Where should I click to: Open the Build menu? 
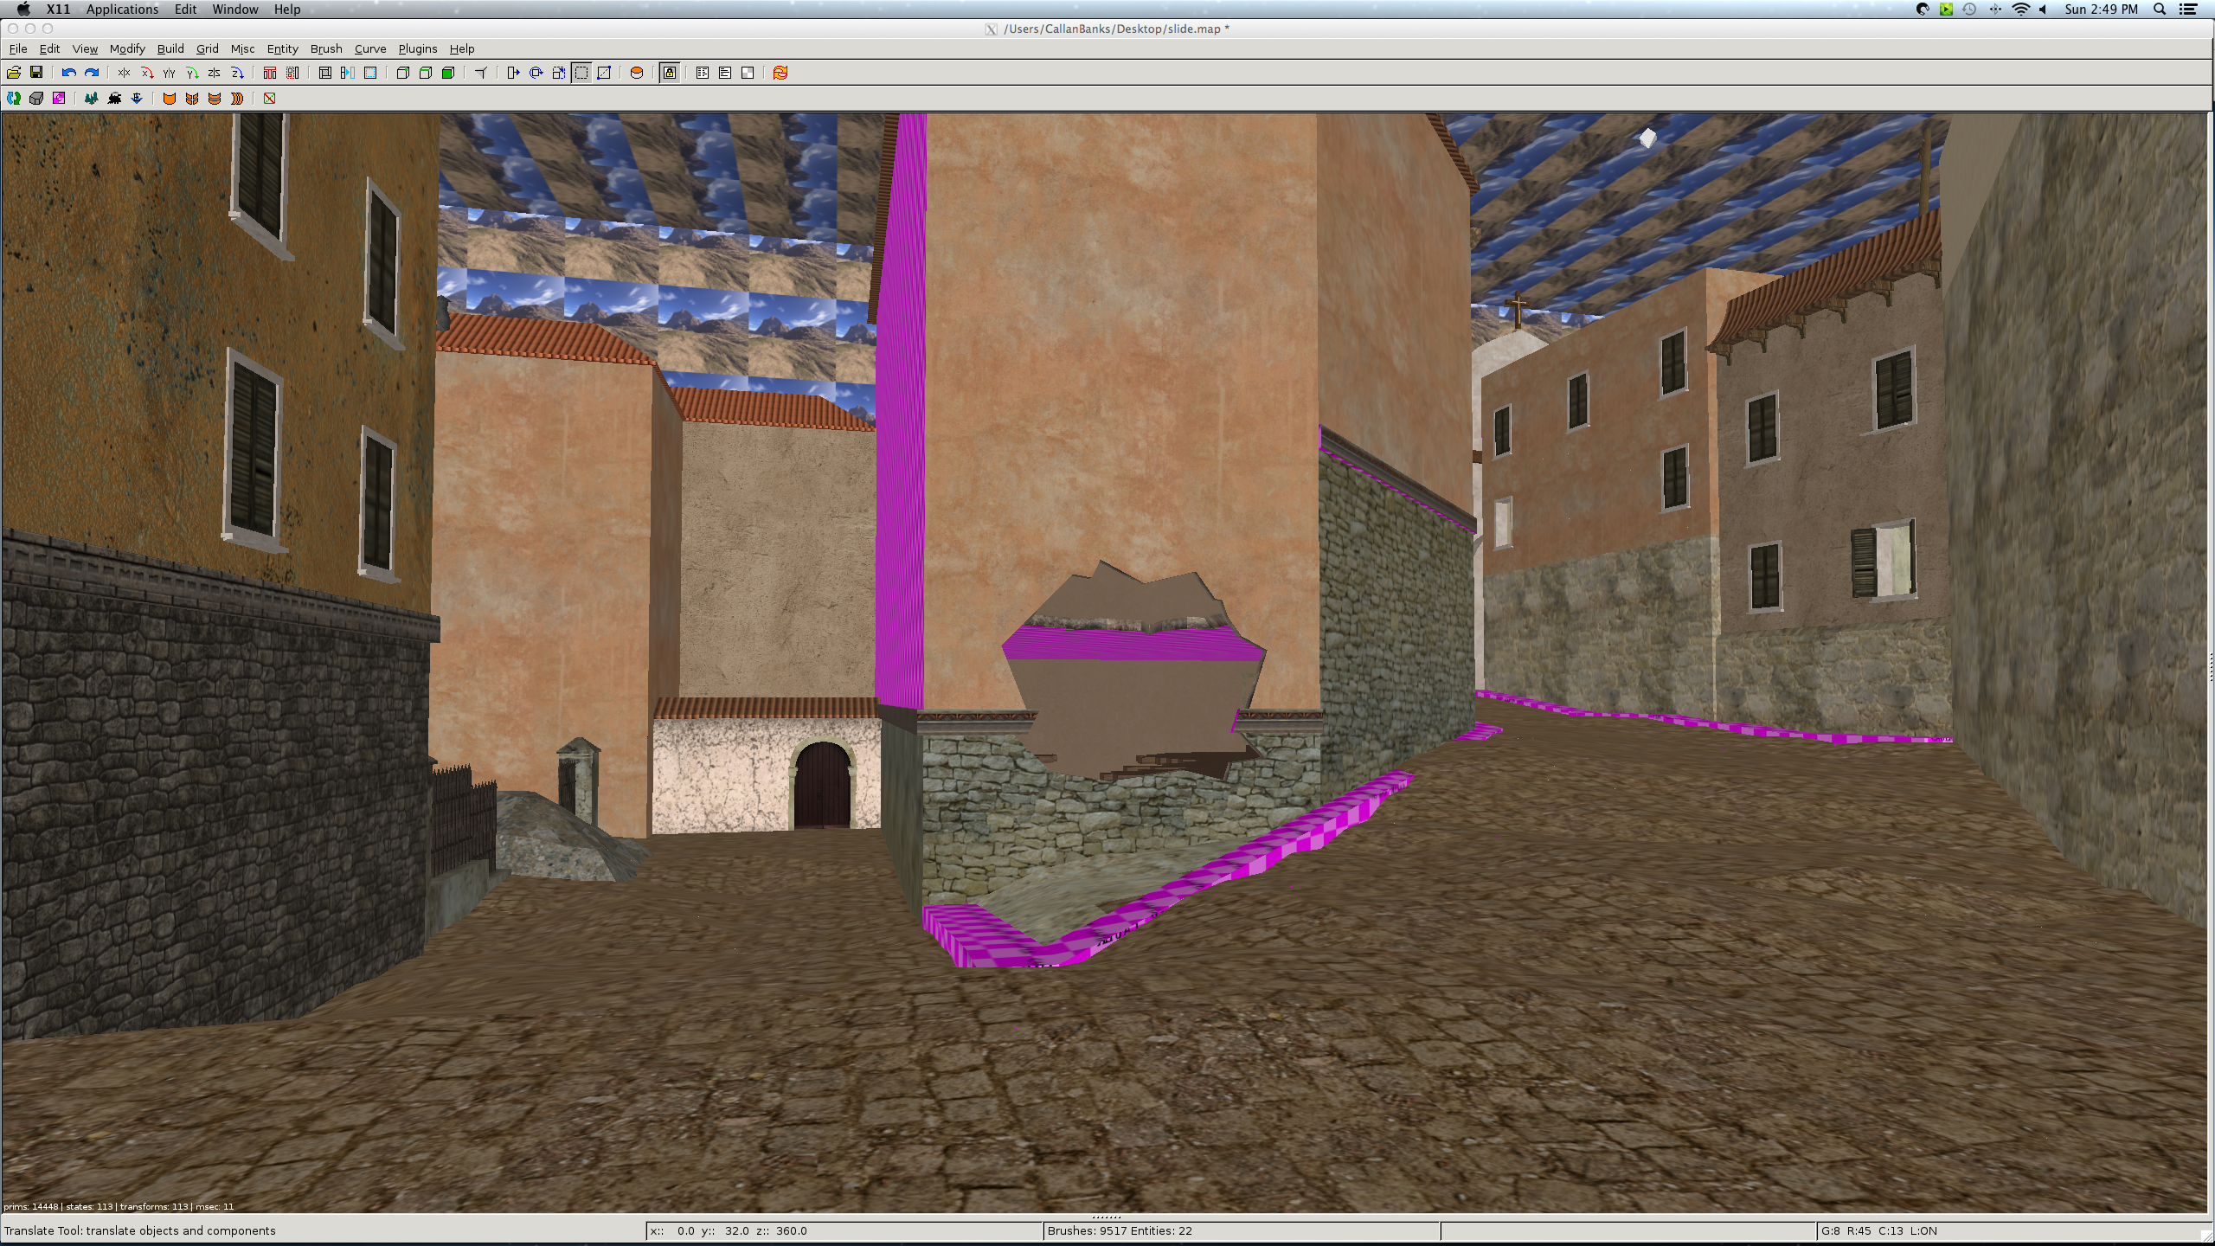170,48
